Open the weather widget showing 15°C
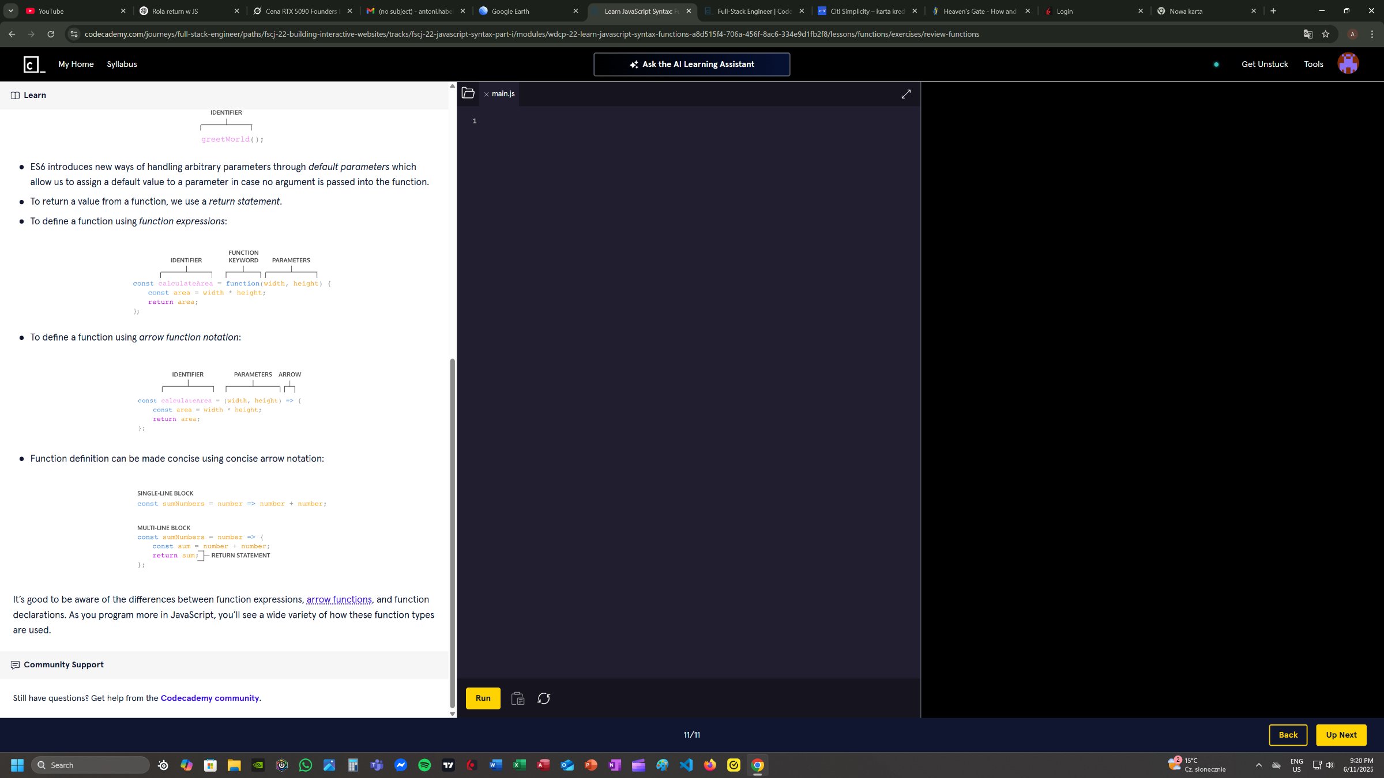1384x778 pixels. [x=1197, y=765]
